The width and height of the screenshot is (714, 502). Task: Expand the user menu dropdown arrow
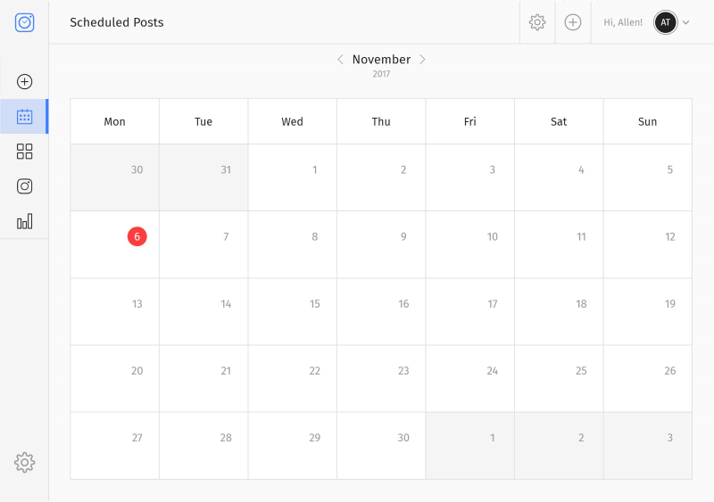tap(686, 22)
